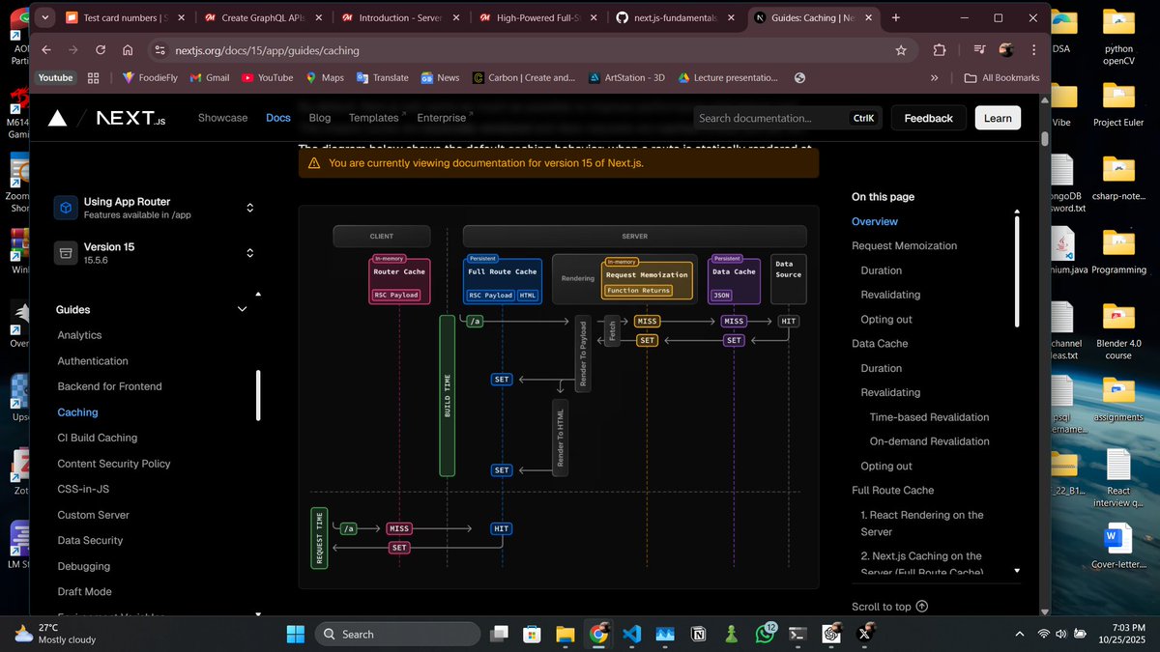
Task: Click the Windows Start button
Action: [295, 635]
